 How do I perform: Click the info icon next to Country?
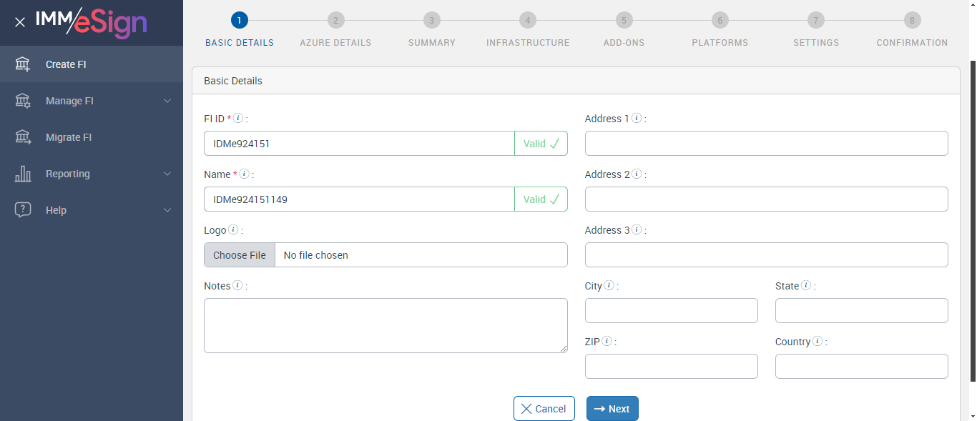click(817, 342)
